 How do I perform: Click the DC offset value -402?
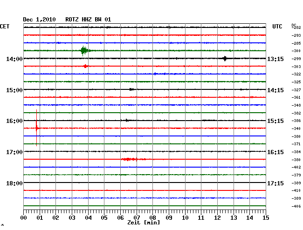pyautogui.click(x=296, y=167)
